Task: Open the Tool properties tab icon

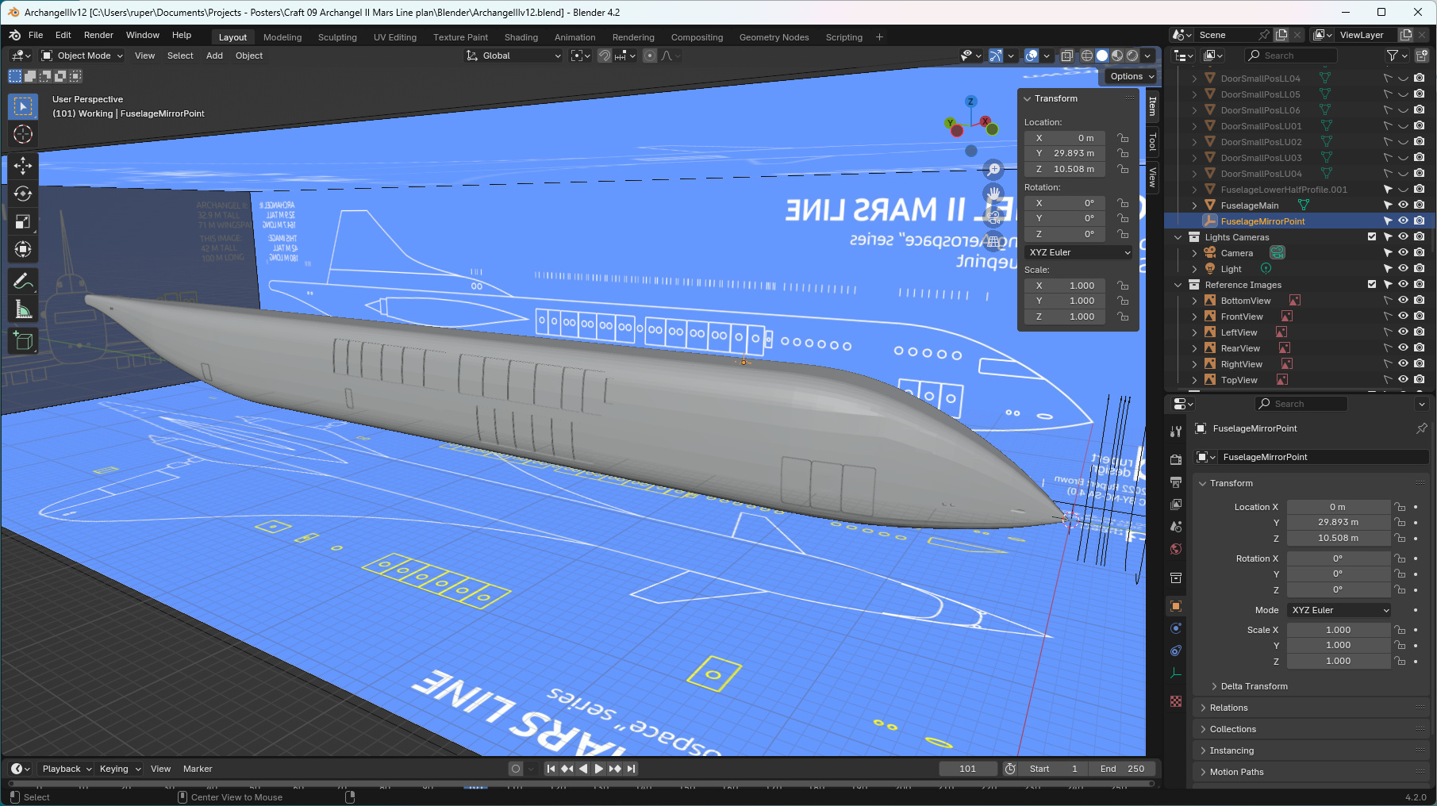Action: [x=1176, y=431]
